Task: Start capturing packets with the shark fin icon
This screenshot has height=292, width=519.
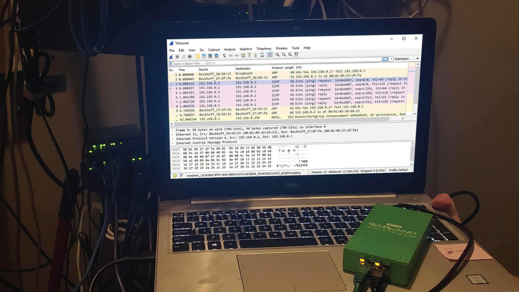Action: click(x=171, y=57)
